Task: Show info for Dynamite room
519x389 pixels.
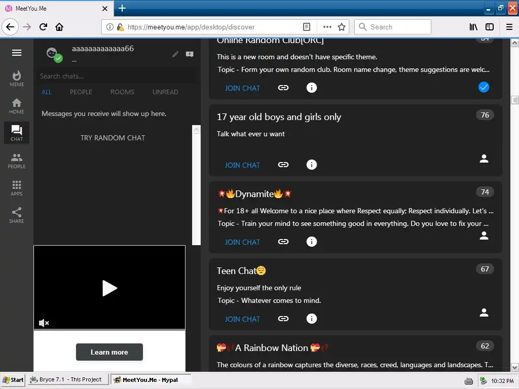Action: (312, 242)
